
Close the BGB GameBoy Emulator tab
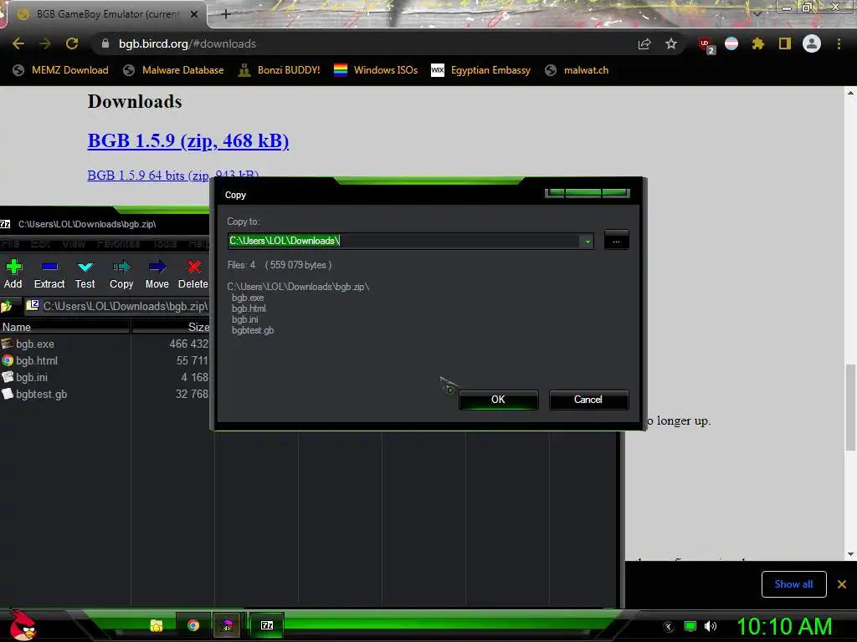point(194,15)
